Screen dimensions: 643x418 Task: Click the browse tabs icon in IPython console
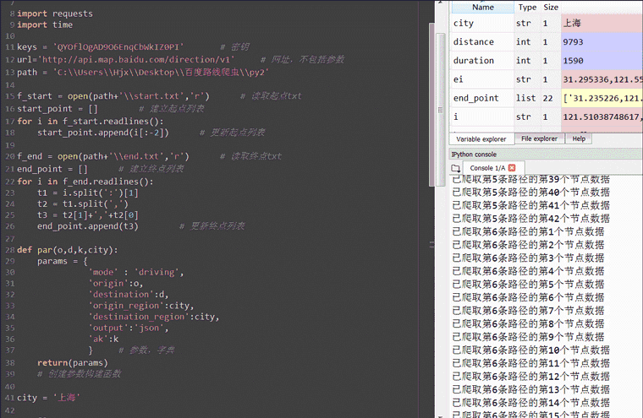(x=456, y=168)
